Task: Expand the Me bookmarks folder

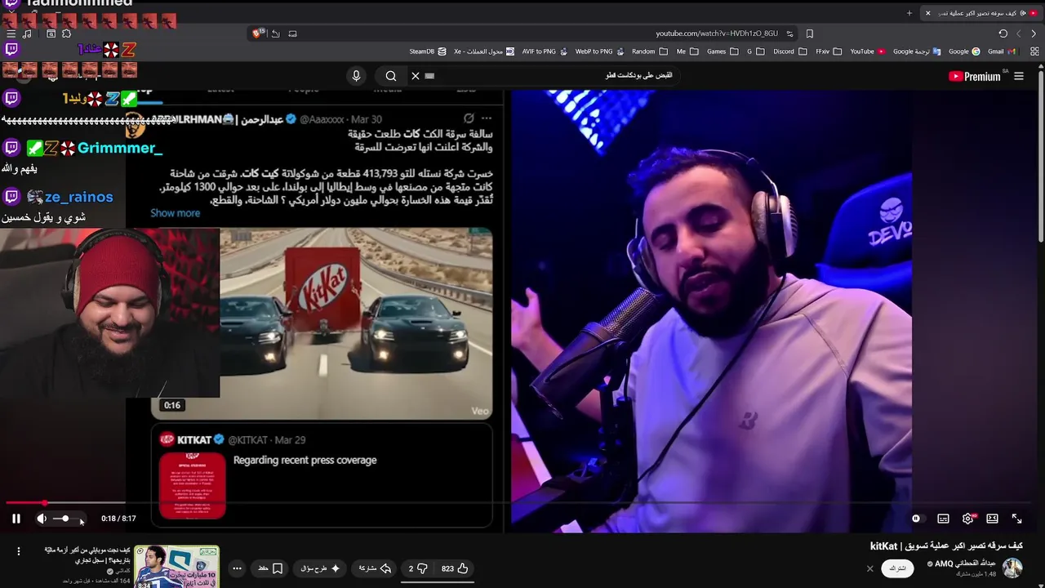Action: (687, 51)
